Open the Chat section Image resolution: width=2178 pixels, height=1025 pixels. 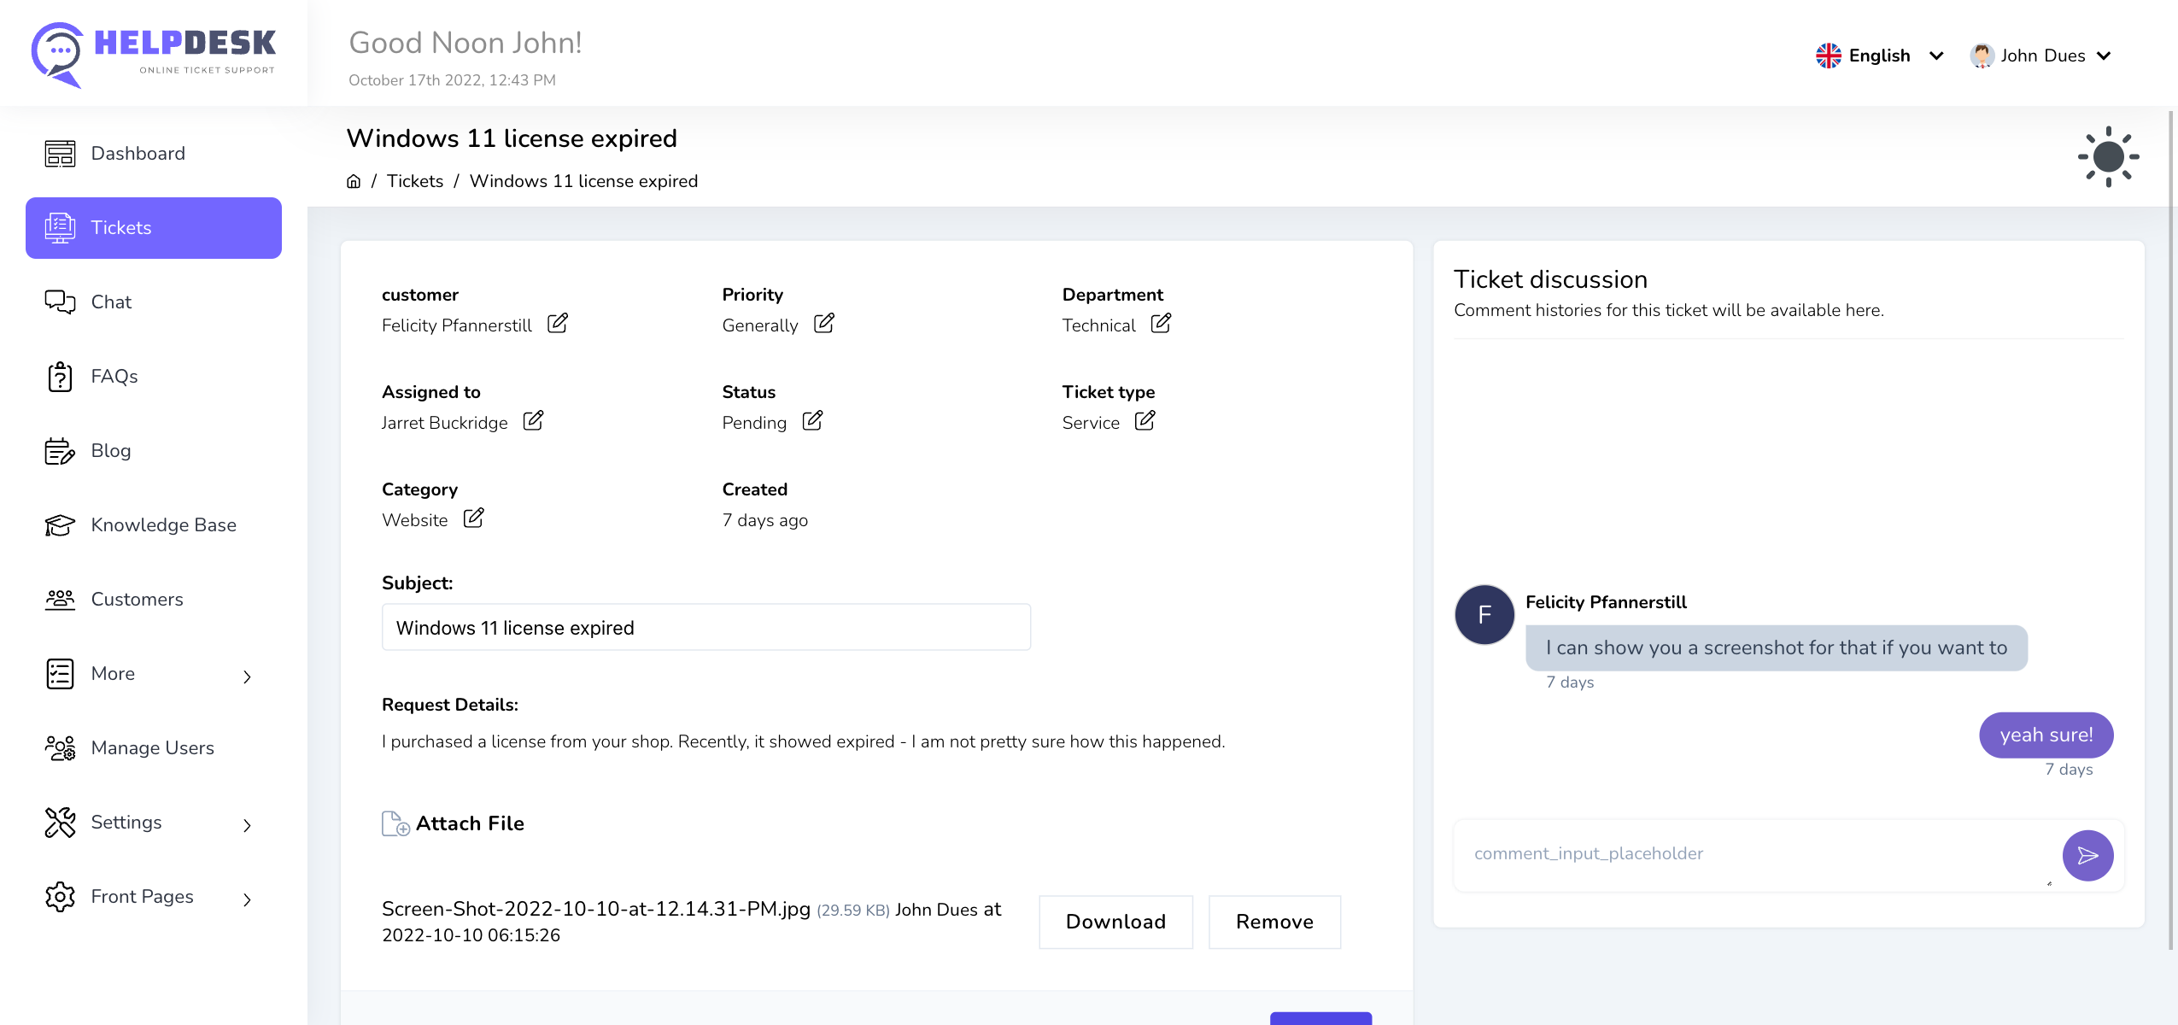coord(154,302)
